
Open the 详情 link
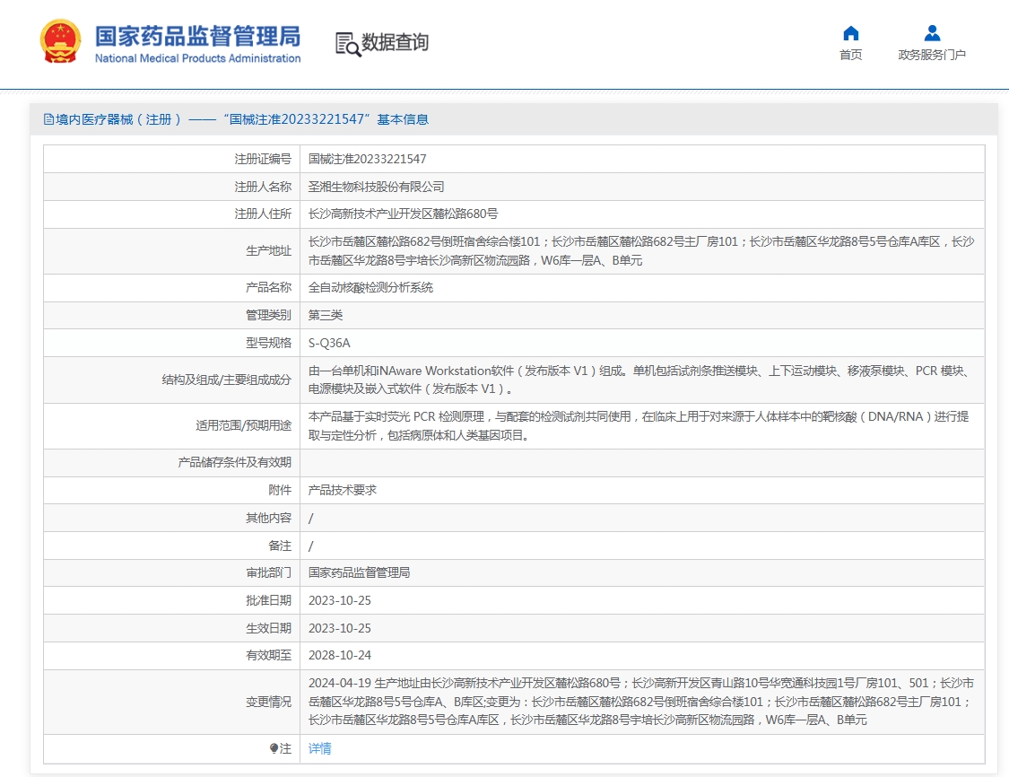pos(320,748)
